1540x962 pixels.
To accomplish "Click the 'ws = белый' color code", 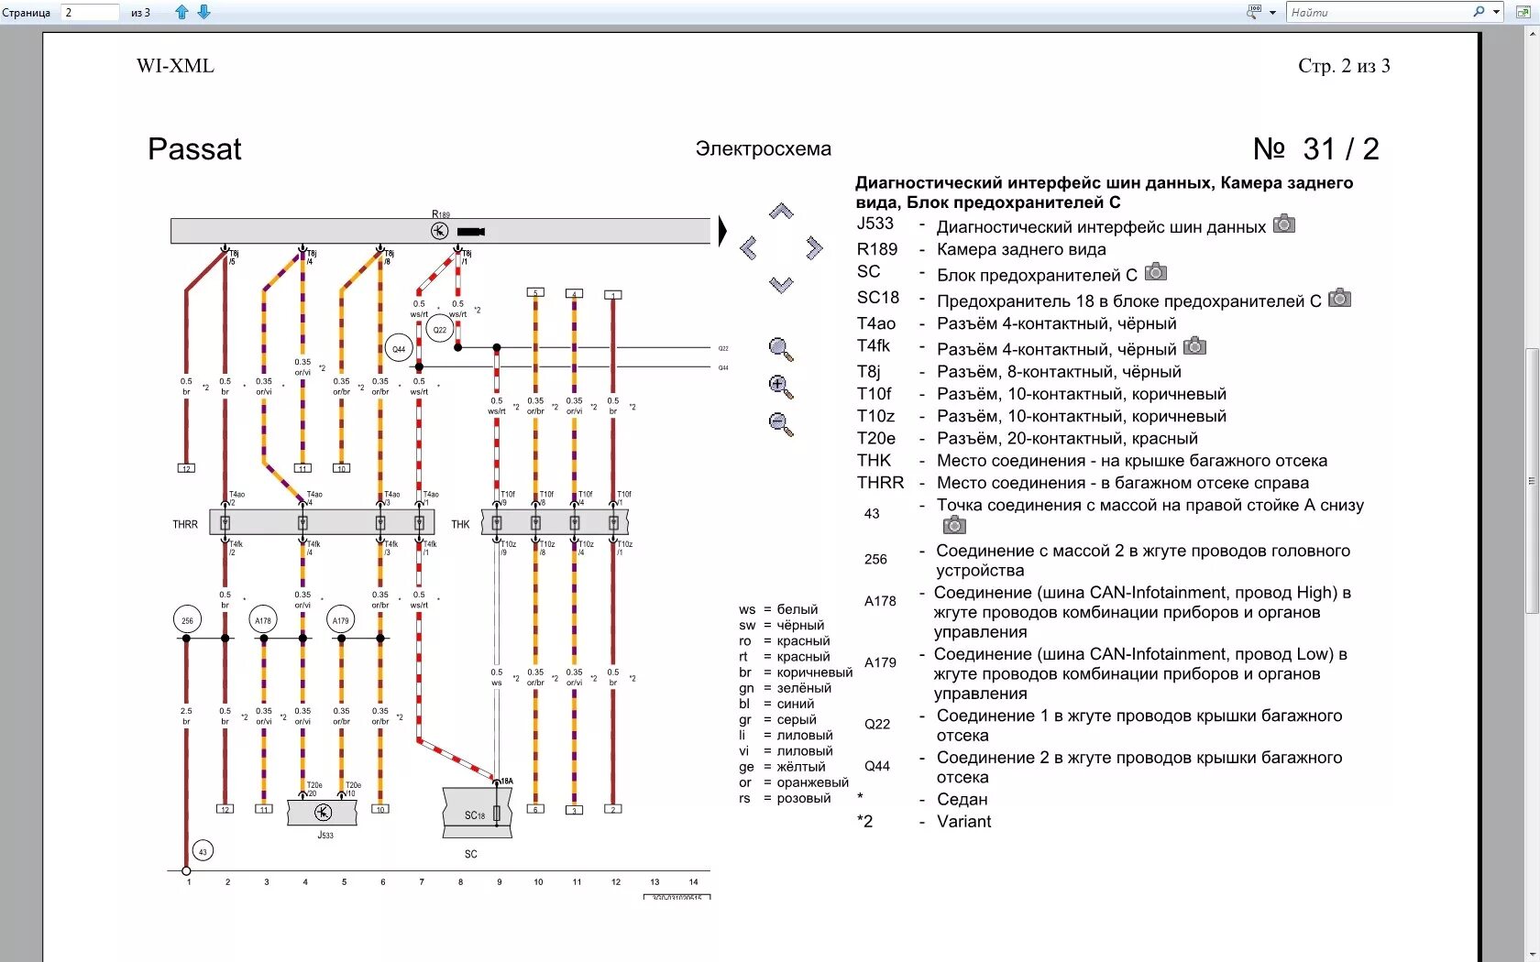I will (x=778, y=609).
